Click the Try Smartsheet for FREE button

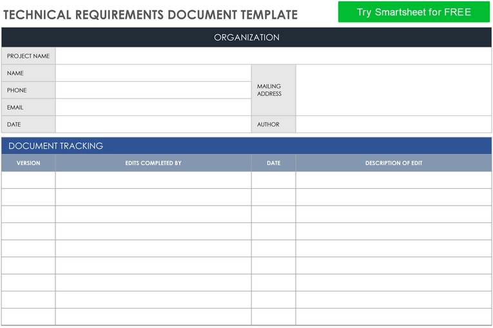[x=414, y=12]
